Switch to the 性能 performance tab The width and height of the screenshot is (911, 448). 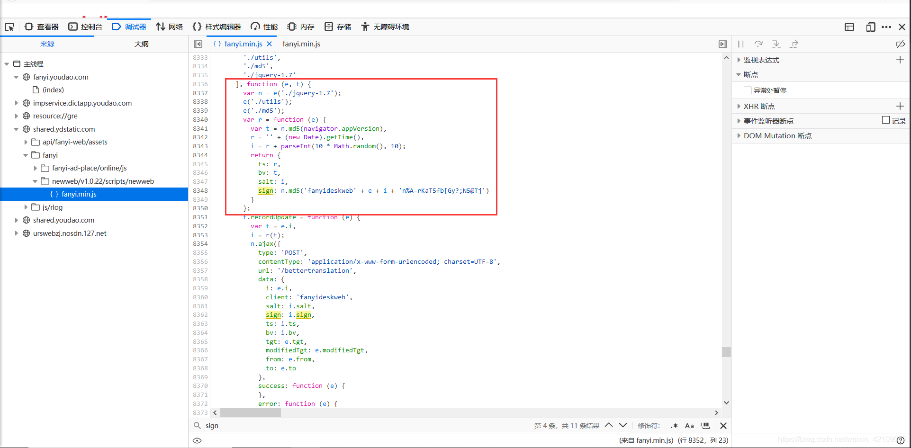click(264, 27)
